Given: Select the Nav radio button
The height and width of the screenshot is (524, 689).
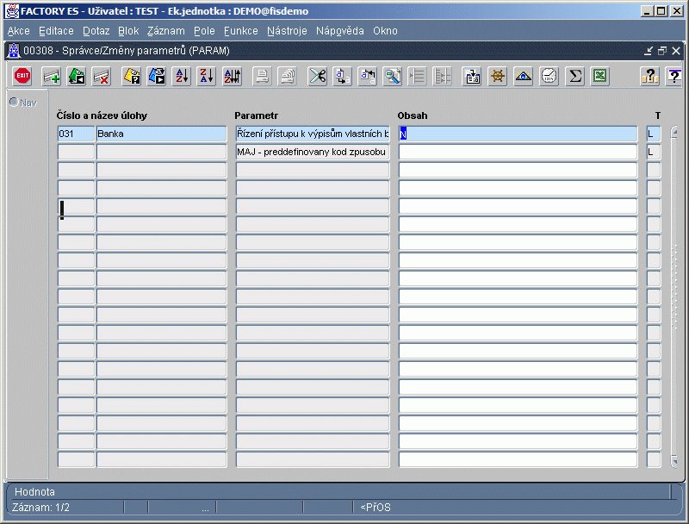Looking at the screenshot, I should (14, 103).
